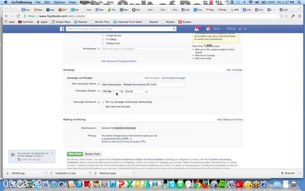Bookmark this page with star icon
Screen dimensions: 305x191
[x=286, y=16]
